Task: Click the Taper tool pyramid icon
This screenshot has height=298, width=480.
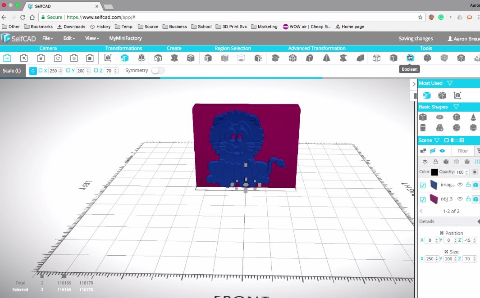Action: (x=326, y=58)
